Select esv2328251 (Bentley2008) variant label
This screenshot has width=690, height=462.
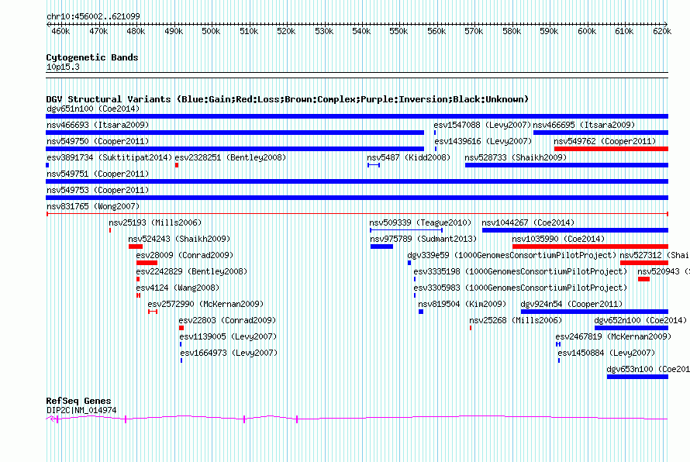(230, 157)
